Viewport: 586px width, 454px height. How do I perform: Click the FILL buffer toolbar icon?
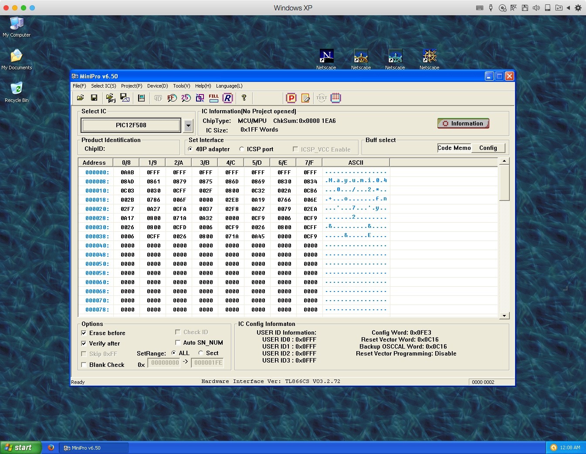pos(214,98)
